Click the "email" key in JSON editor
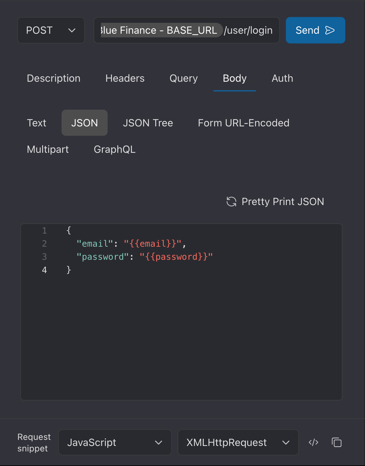The height and width of the screenshot is (466, 365). [95, 244]
